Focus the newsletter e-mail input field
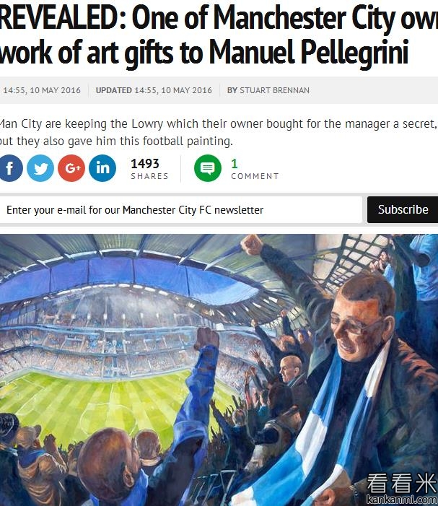Screen dimensions: 438x506 [180, 210]
